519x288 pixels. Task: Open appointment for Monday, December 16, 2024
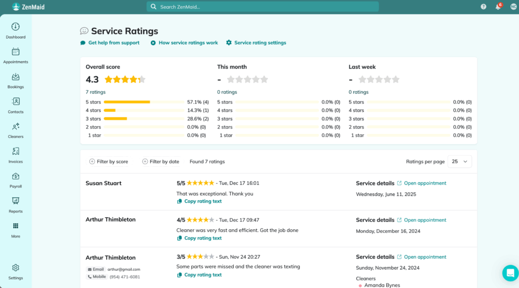click(425, 220)
